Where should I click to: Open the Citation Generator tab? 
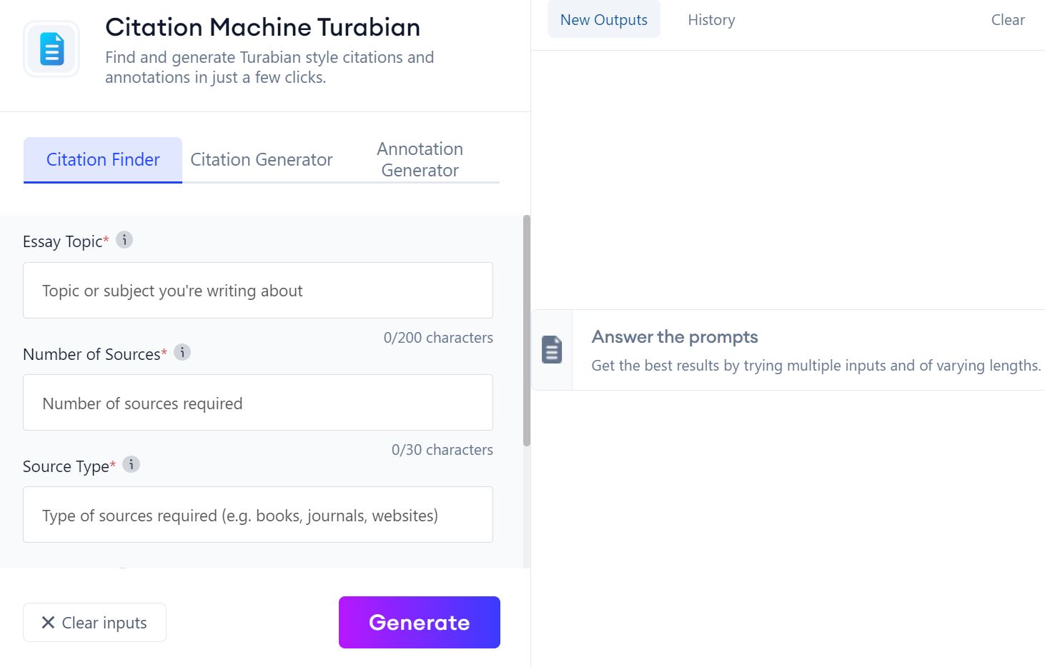pyautogui.click(x=261, y=160)
